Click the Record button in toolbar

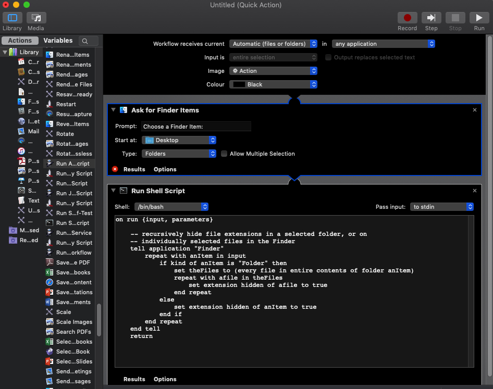point(407,18)
